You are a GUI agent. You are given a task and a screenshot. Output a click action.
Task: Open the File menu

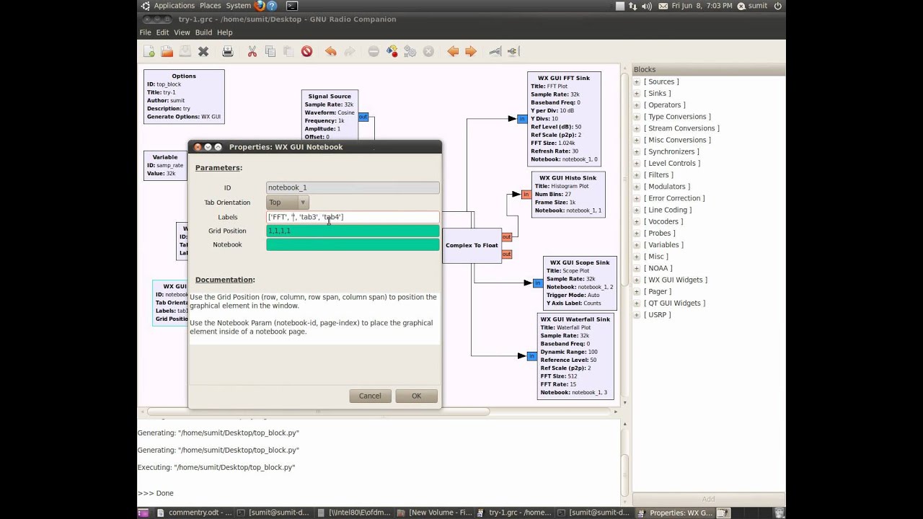(145, 32)
